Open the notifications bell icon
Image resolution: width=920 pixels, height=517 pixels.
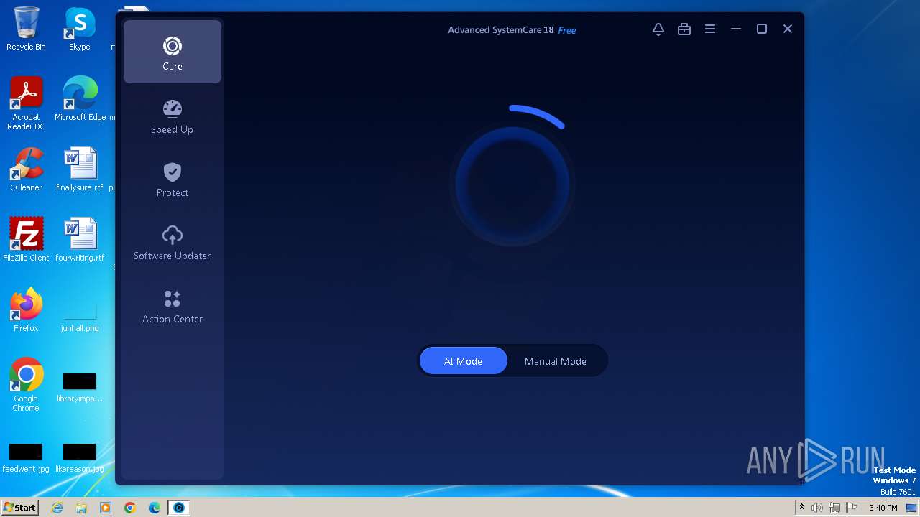[658, 29]
